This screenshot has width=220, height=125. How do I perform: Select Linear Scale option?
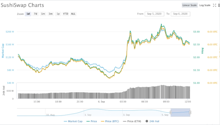click(x=190, y=5)
